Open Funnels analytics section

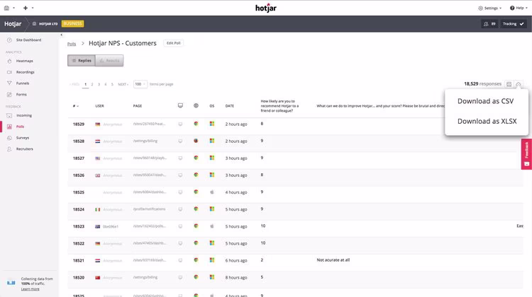[23, 83]
